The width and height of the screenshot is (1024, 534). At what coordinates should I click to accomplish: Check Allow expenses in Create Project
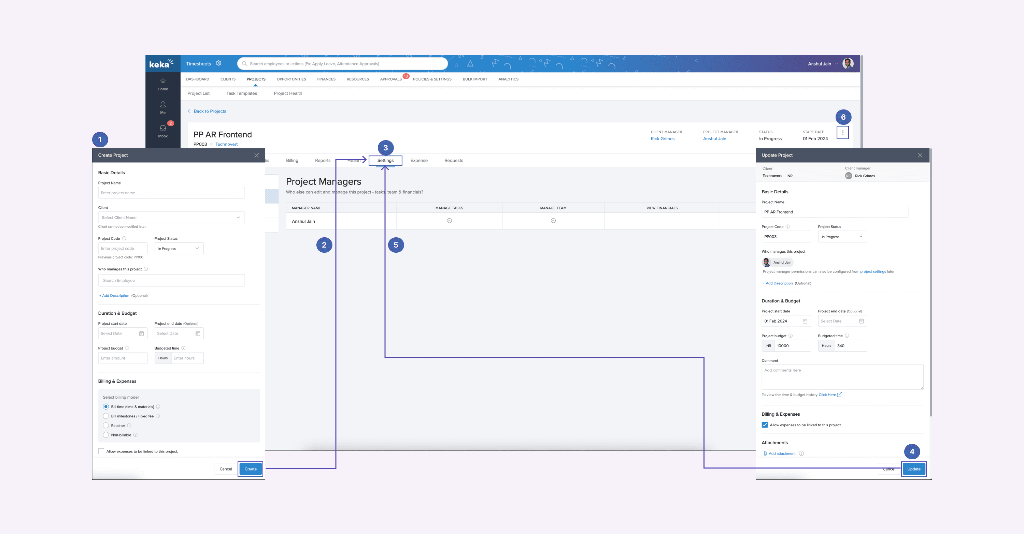pyautogui.click(x=101, y=451)
